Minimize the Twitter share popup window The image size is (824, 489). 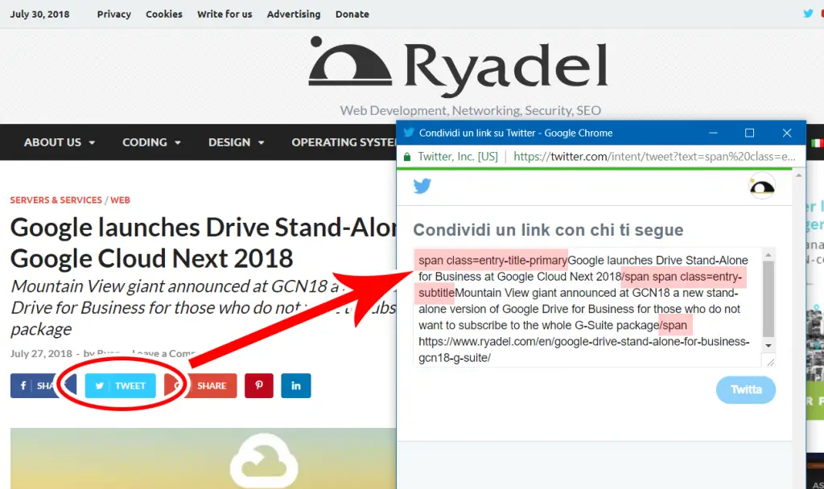713,133
